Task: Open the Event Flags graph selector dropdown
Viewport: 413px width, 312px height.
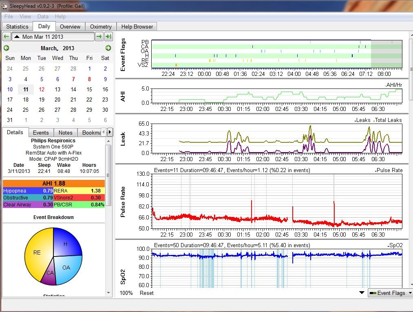Action: tap(390, 293)
